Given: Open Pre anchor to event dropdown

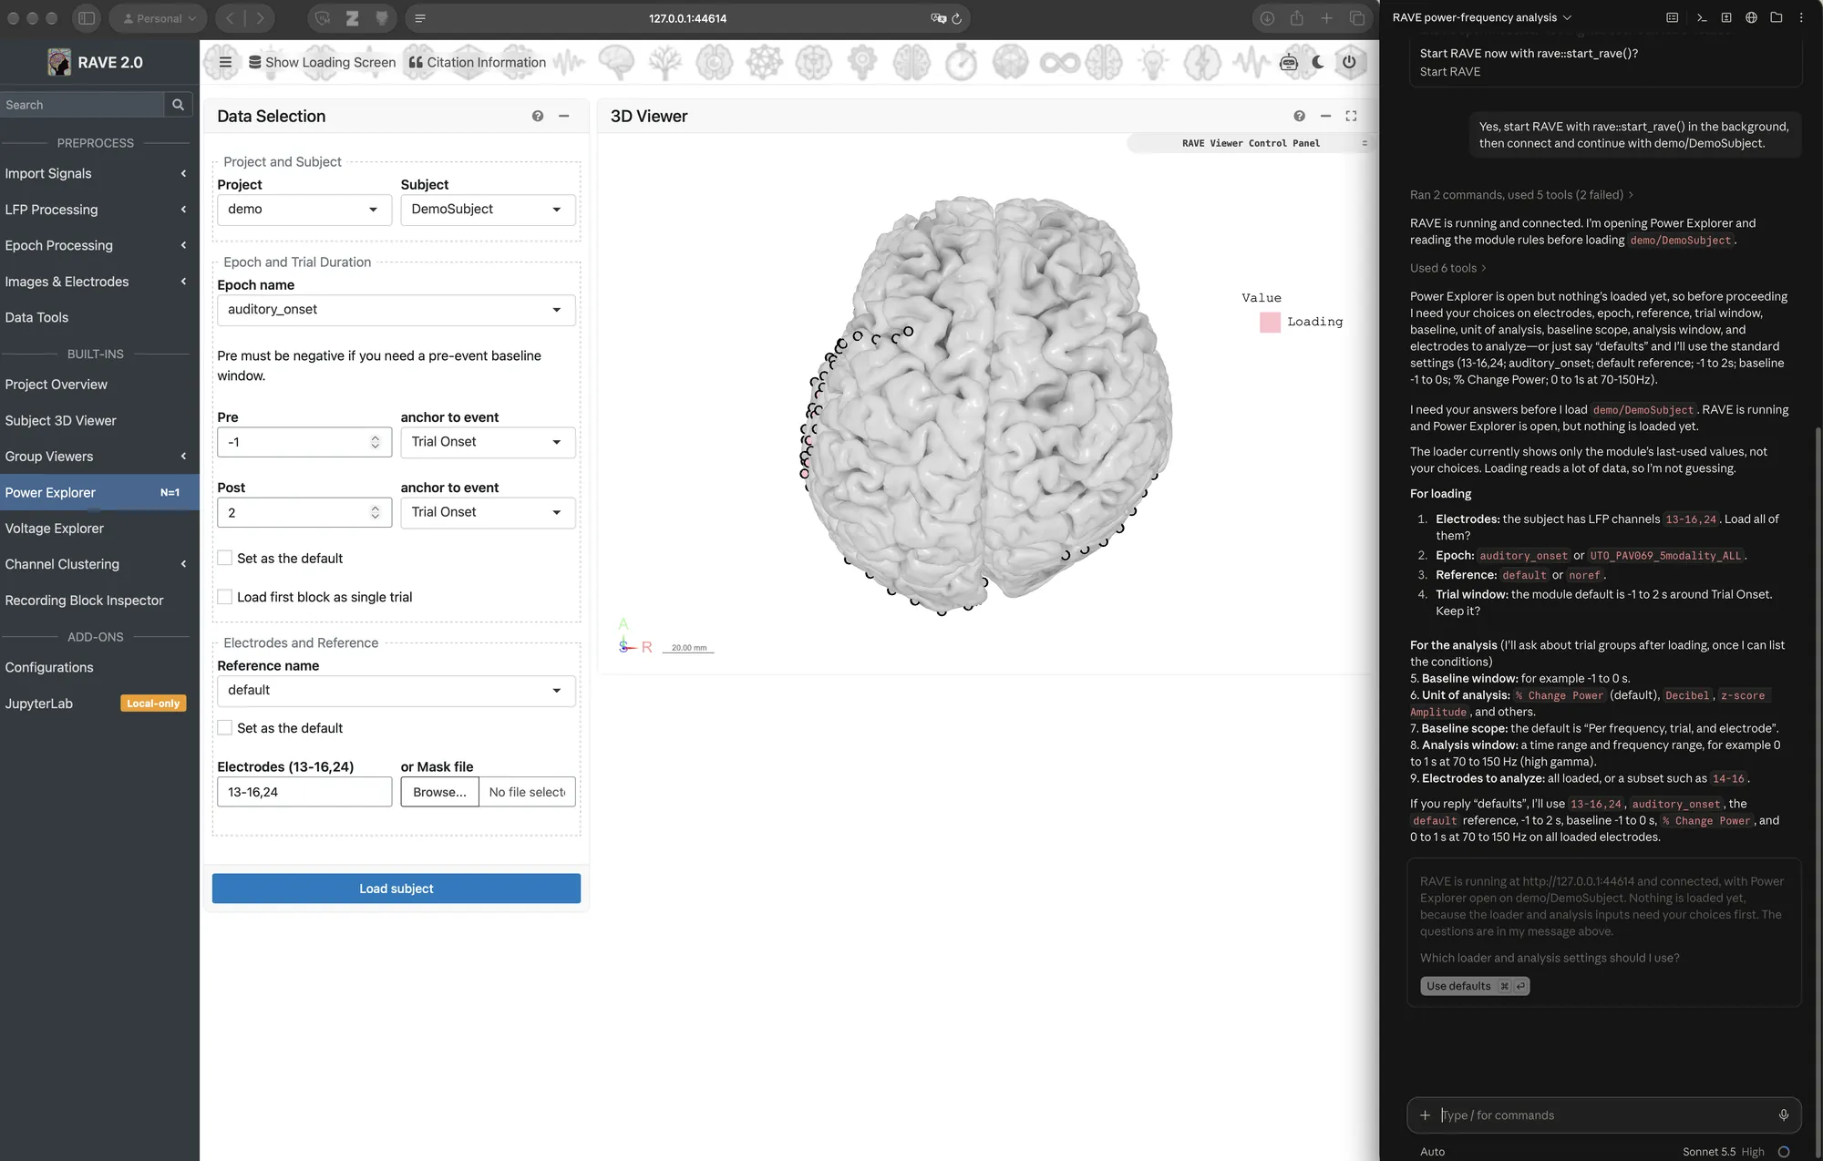Looking at the screenshot, I should (488, 442).
